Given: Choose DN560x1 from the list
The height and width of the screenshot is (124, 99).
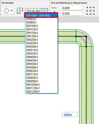Looking at the screenshot, I should (x=41, y=67).
